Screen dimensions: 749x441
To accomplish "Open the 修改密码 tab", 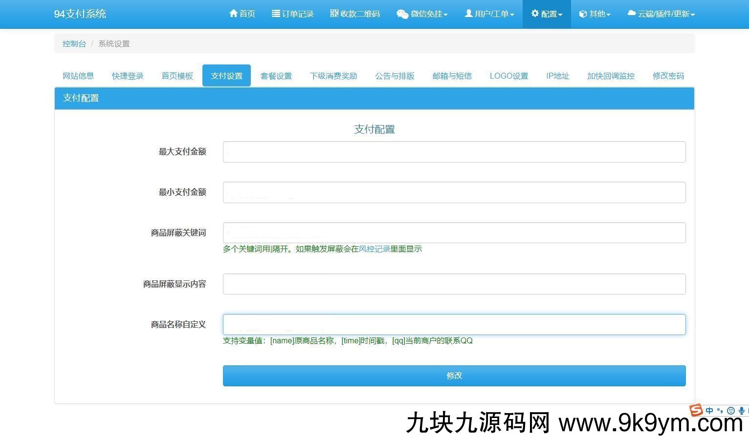I will point(668,76).
